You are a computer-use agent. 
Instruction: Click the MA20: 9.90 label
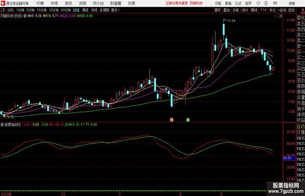(x=68, y=16)
